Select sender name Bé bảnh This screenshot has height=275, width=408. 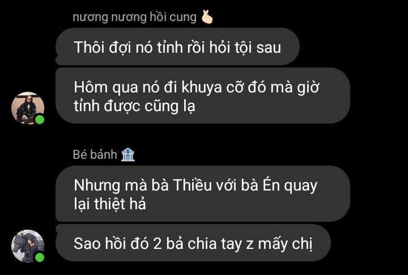(95, 154)
